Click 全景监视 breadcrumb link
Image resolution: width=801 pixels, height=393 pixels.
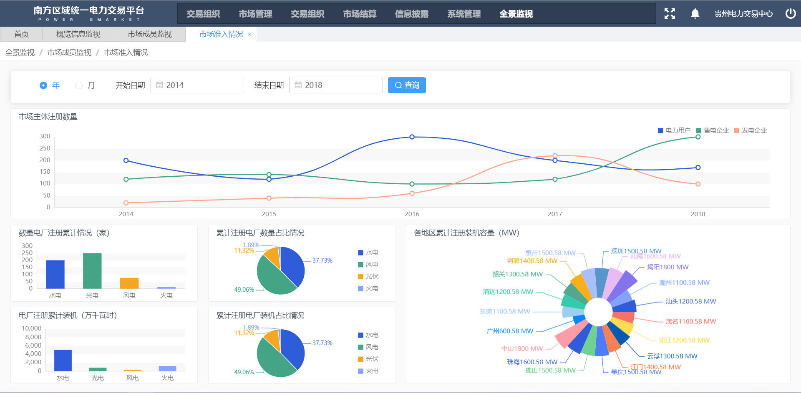coord(20,53)
